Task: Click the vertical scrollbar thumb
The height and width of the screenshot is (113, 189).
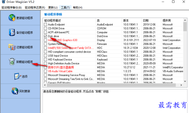Action: [x=185, y=27]
